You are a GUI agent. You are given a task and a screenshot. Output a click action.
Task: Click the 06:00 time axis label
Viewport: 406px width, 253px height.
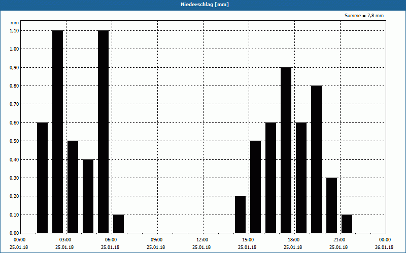111,240
